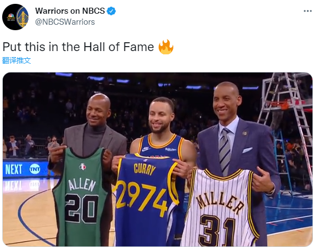Click the Nike swoosh on Curry's worn jersey
This screenshot has width=313, height=247.
pyautogui.click(x=146, y=149)
